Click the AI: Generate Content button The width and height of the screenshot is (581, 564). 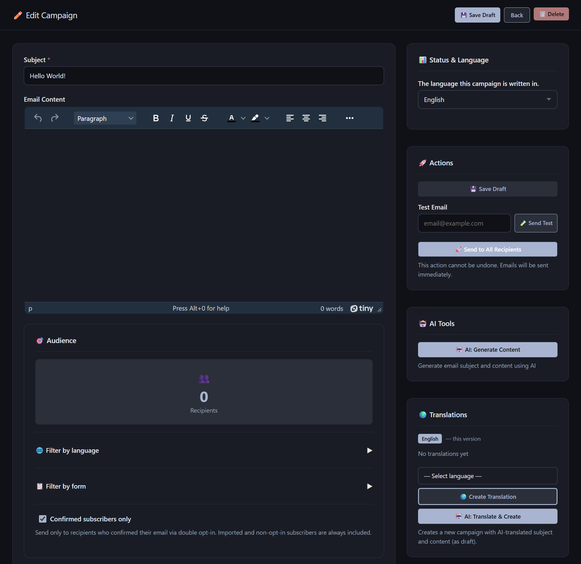[488, 350]
